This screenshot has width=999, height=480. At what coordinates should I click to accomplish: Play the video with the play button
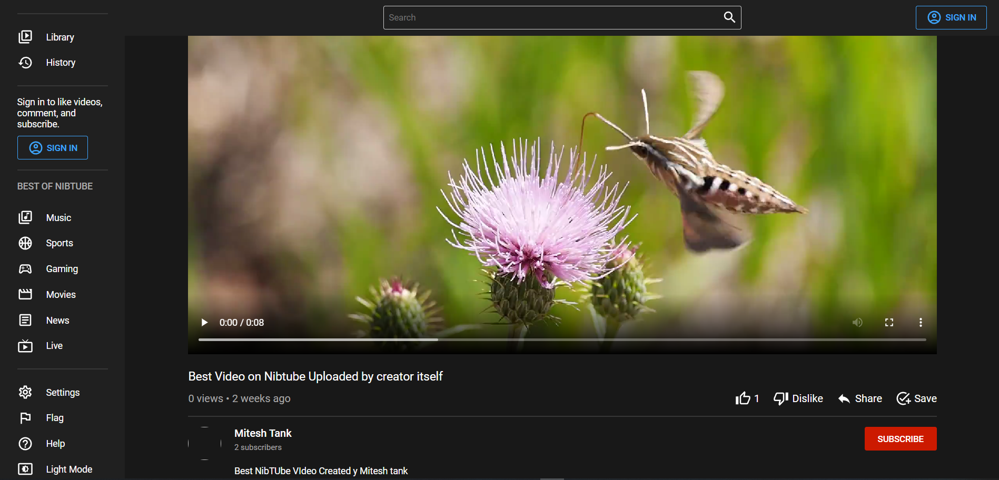(x=204, y=323)
